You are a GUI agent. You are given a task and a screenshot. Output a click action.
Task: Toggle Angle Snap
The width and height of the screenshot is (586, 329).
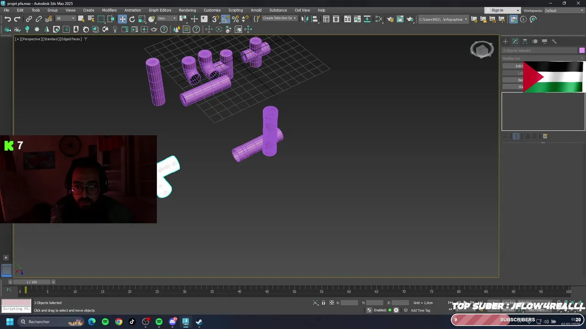click(226, 19)
